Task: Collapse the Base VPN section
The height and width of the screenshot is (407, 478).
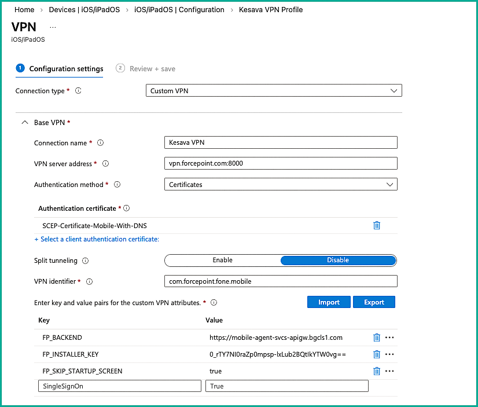Action: pos(24,123)
